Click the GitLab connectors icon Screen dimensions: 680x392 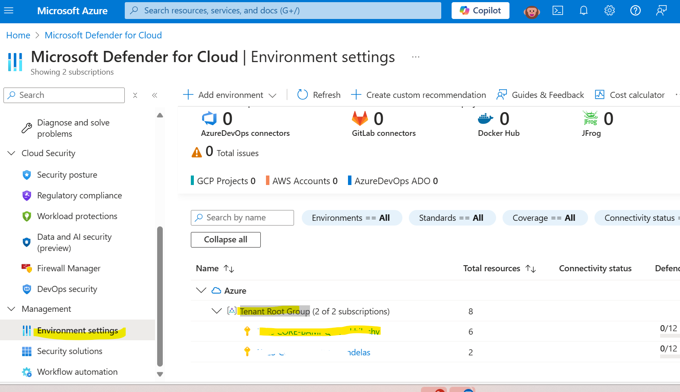[x=360, y=118]
